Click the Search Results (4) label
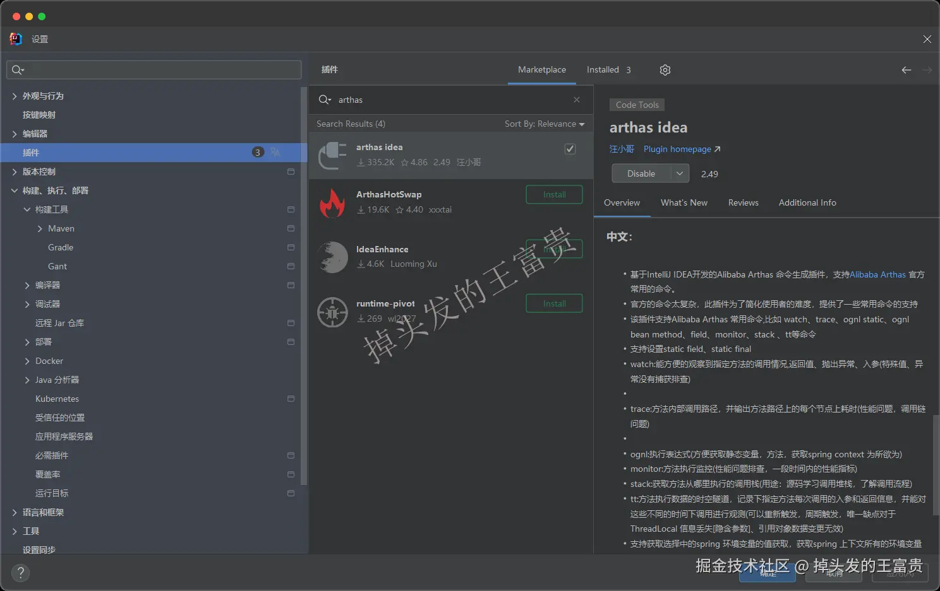 click(351, 124)
